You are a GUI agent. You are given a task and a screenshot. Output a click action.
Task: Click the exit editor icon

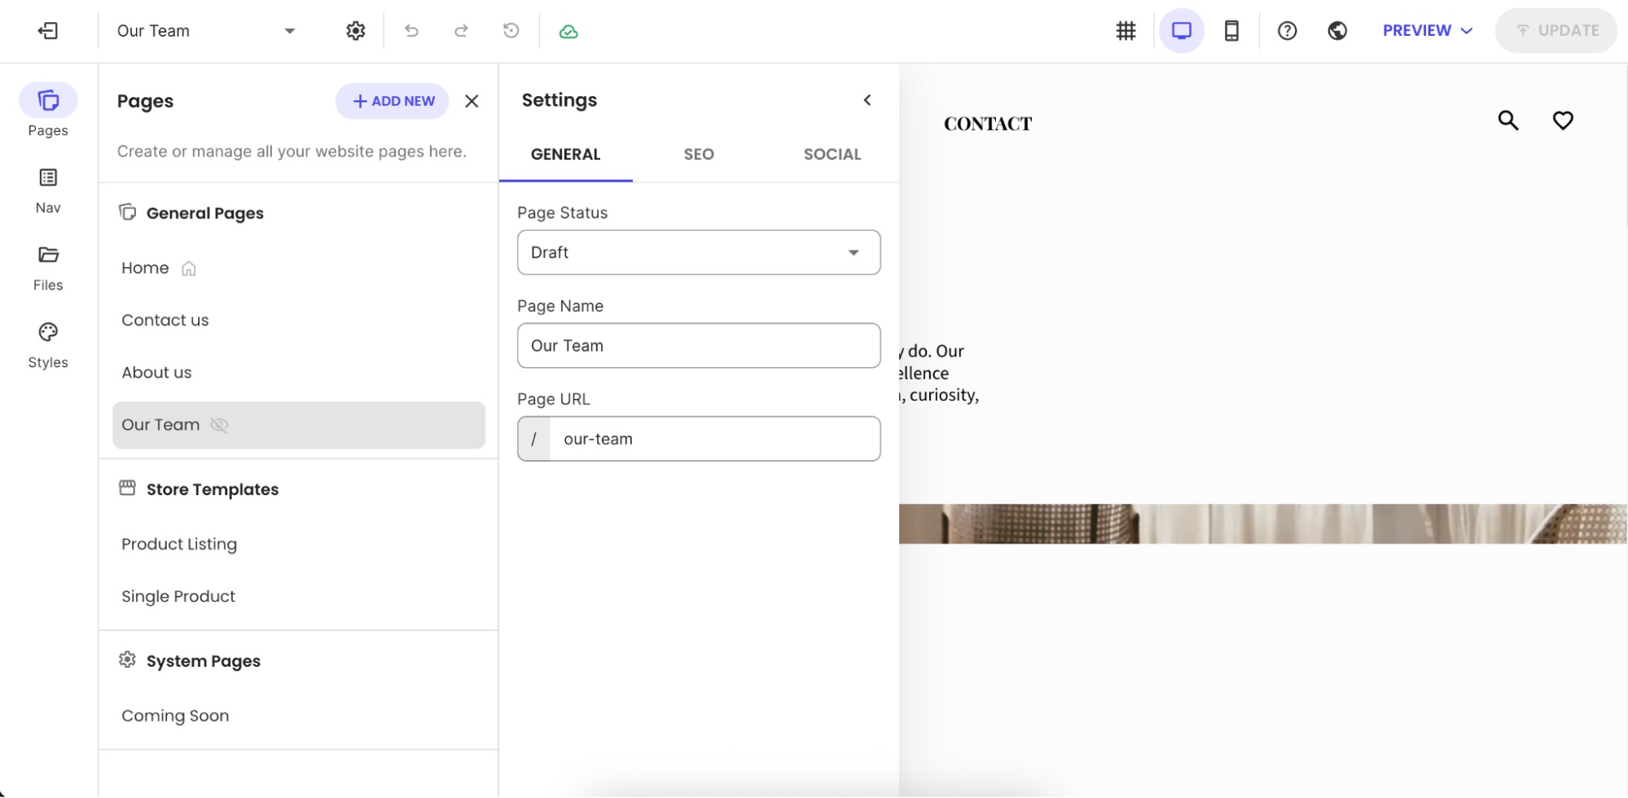tap(48, 31)
